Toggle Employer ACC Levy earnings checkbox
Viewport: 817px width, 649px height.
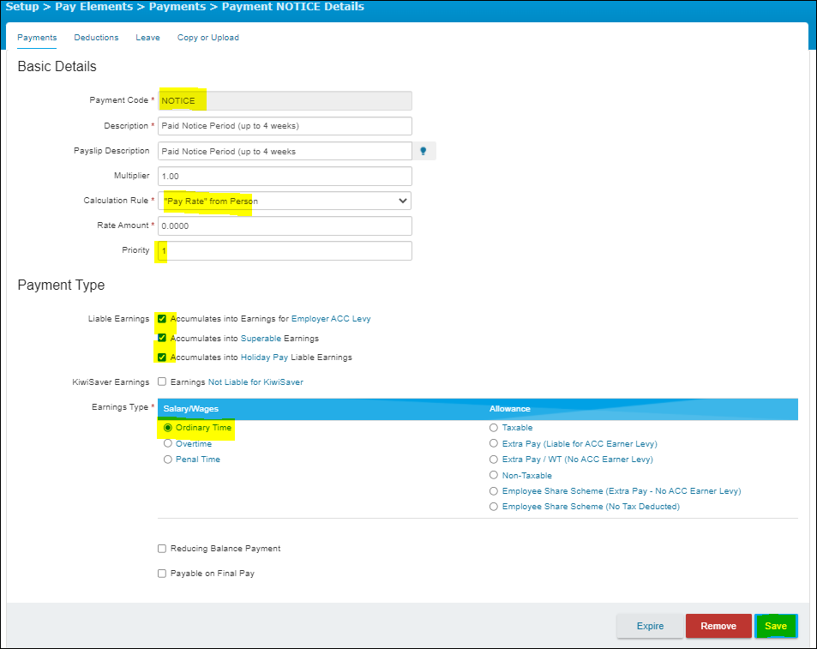[x=162, y=319]
